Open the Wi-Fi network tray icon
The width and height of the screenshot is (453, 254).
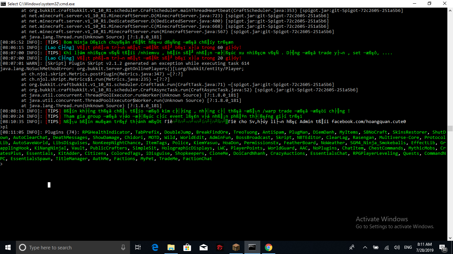coord(387,247)
